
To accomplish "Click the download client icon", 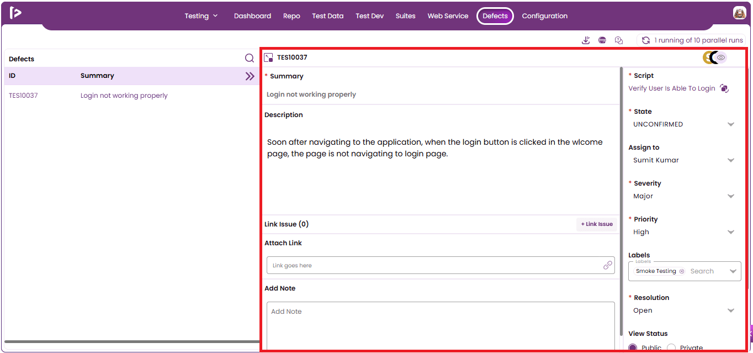I will (586, 40).
